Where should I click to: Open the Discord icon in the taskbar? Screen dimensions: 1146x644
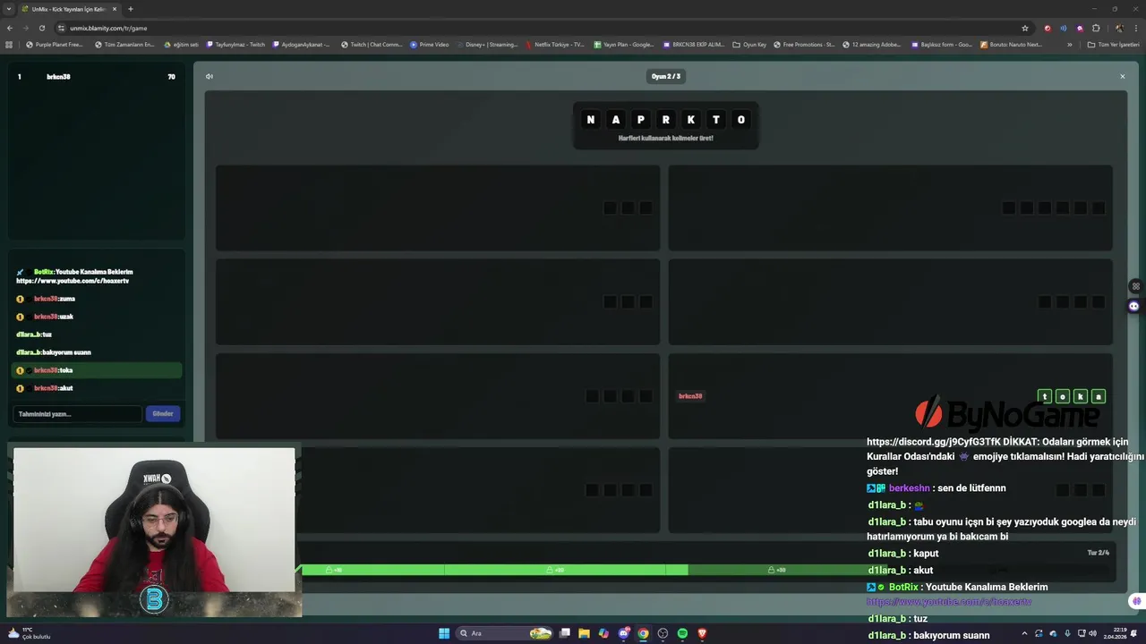click(623, 633)
